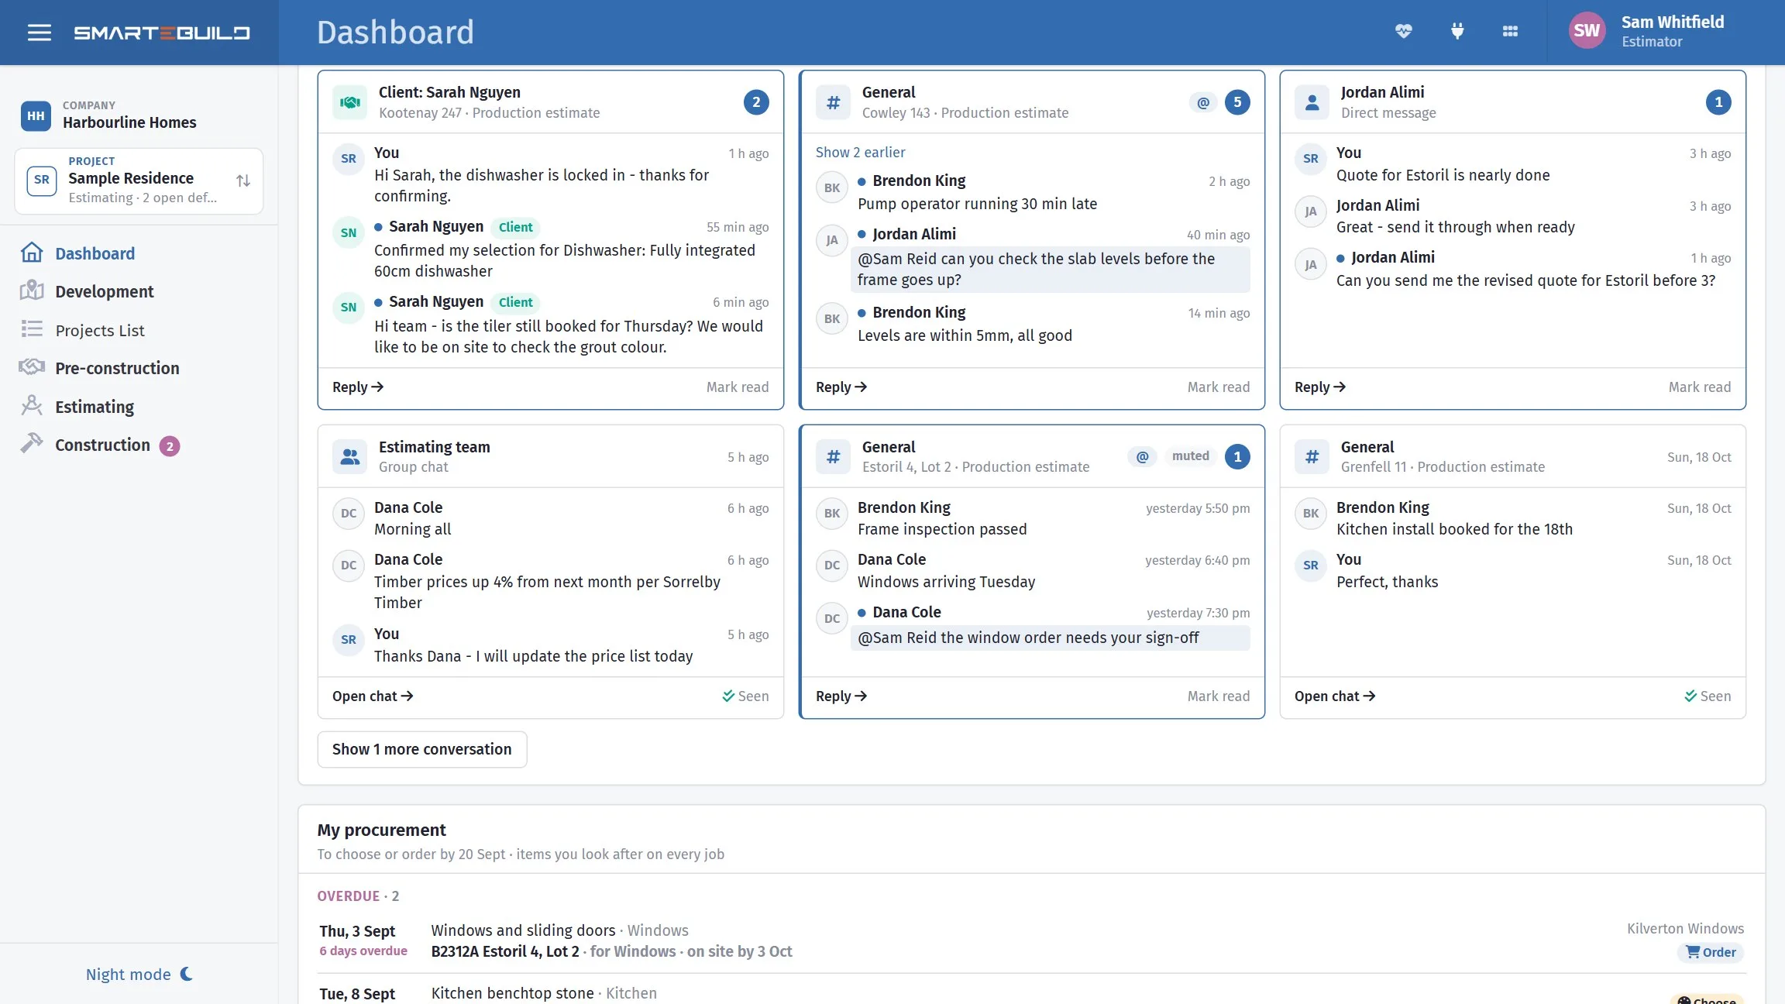The image size is (1785, 1004).
Task: Click person icon on Jordan Alimi card
Action: [x=1312, y=102]
